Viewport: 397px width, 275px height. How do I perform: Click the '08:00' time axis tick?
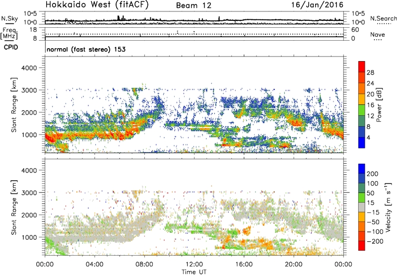coord(144,265)
